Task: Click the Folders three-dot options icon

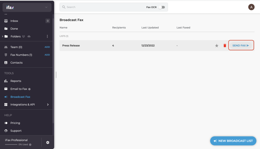Action: click(x=47, y=37)
